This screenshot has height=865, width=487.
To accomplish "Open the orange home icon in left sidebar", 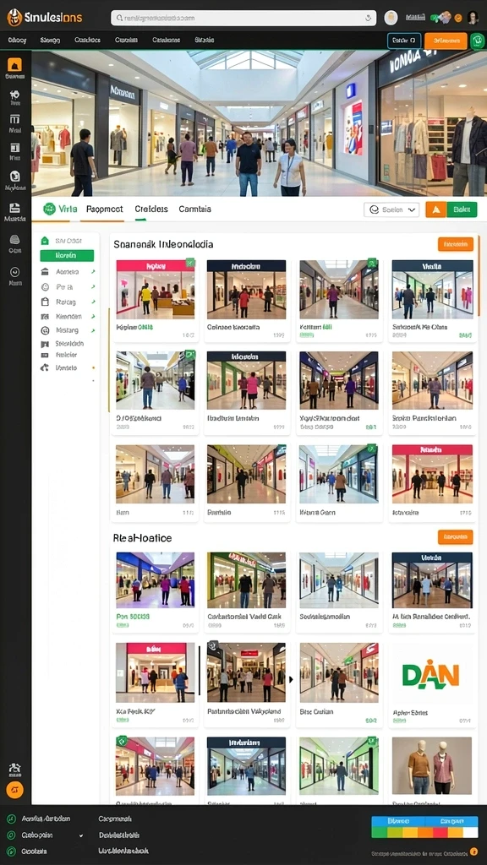I will click(14, 64).
